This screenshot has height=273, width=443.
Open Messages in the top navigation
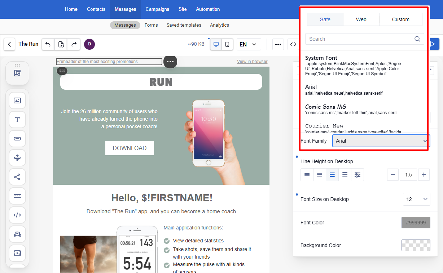[126, 9]
